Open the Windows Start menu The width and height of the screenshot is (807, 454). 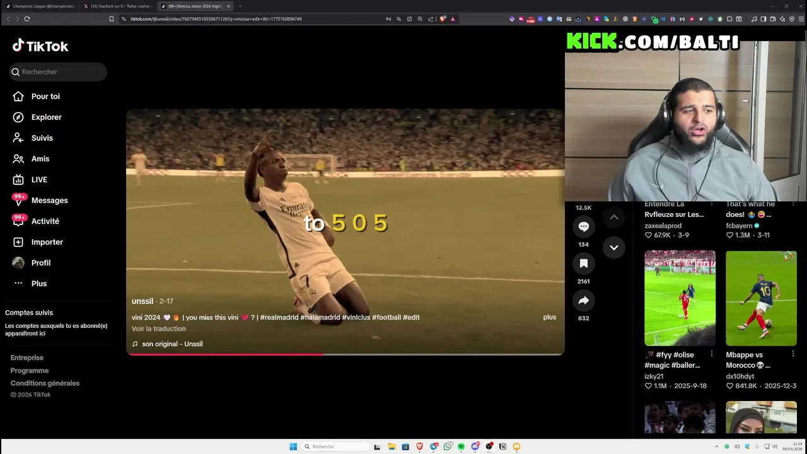[x=293, y=446]
